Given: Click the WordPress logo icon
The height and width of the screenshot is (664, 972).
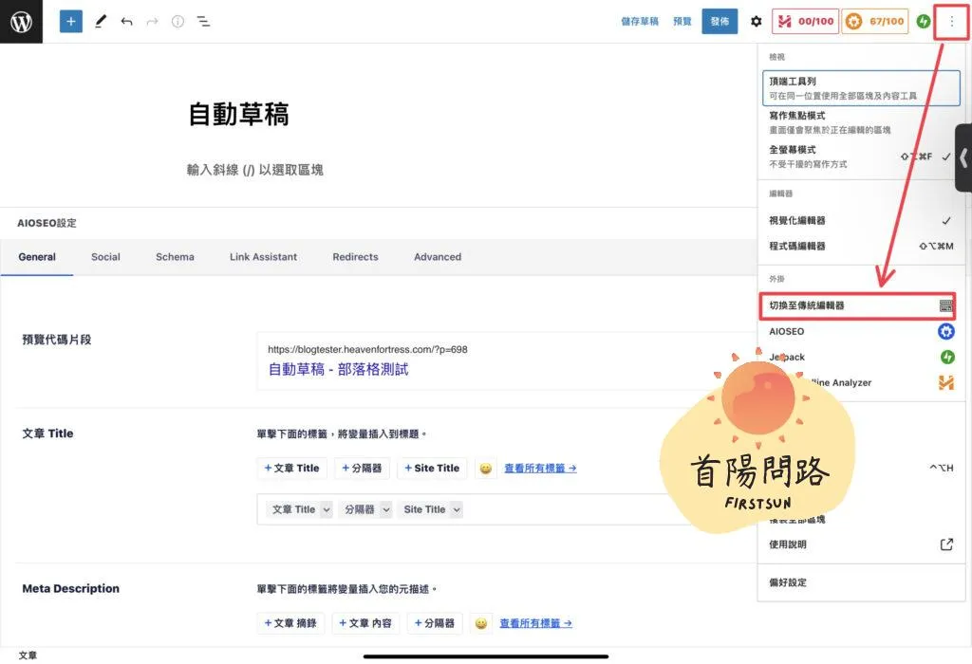Looking at the screenshot, I should 21,22.
